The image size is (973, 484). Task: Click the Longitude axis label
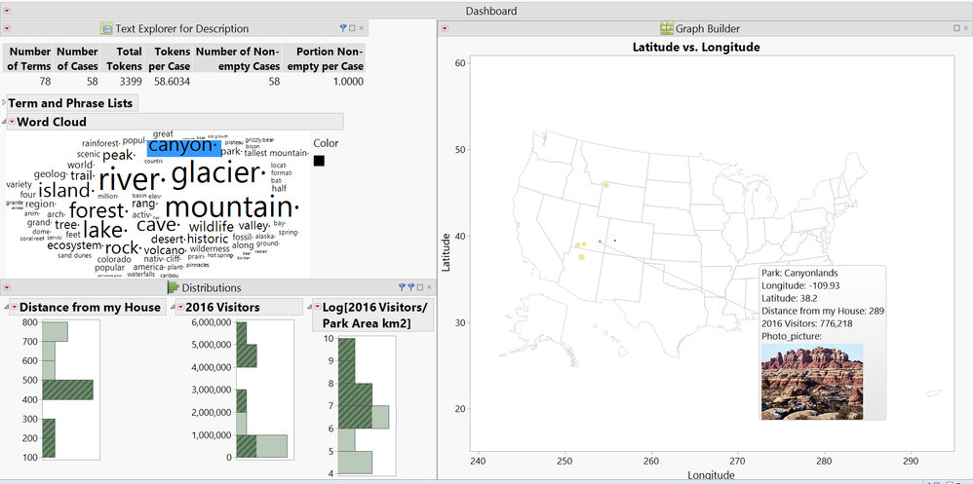point(711,476)
